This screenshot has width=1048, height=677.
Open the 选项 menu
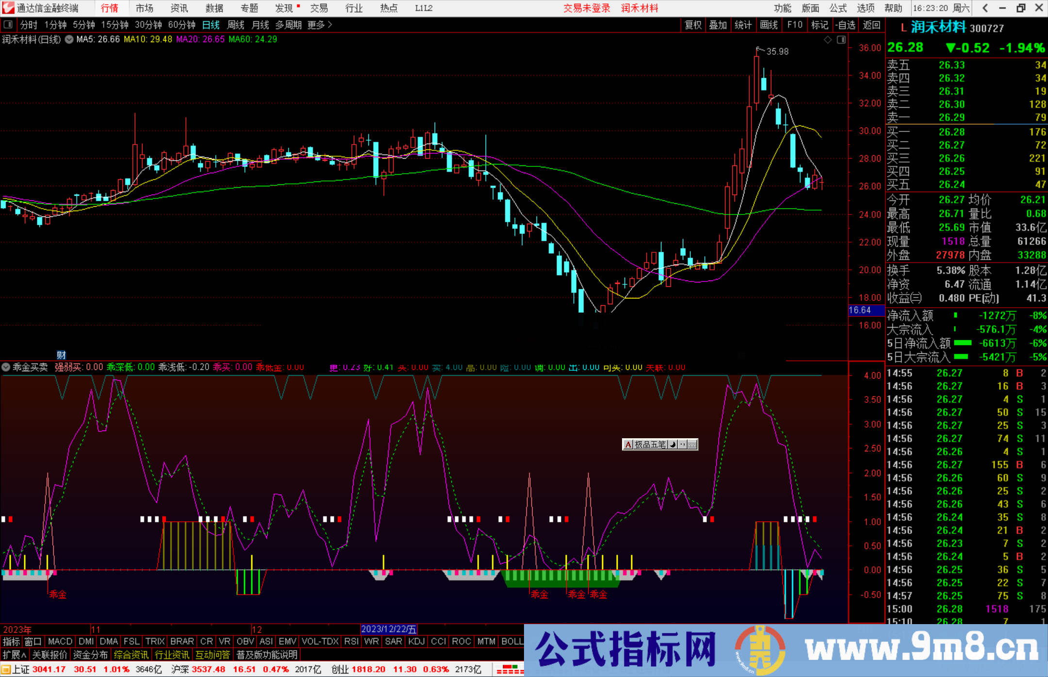click(866, 8)
